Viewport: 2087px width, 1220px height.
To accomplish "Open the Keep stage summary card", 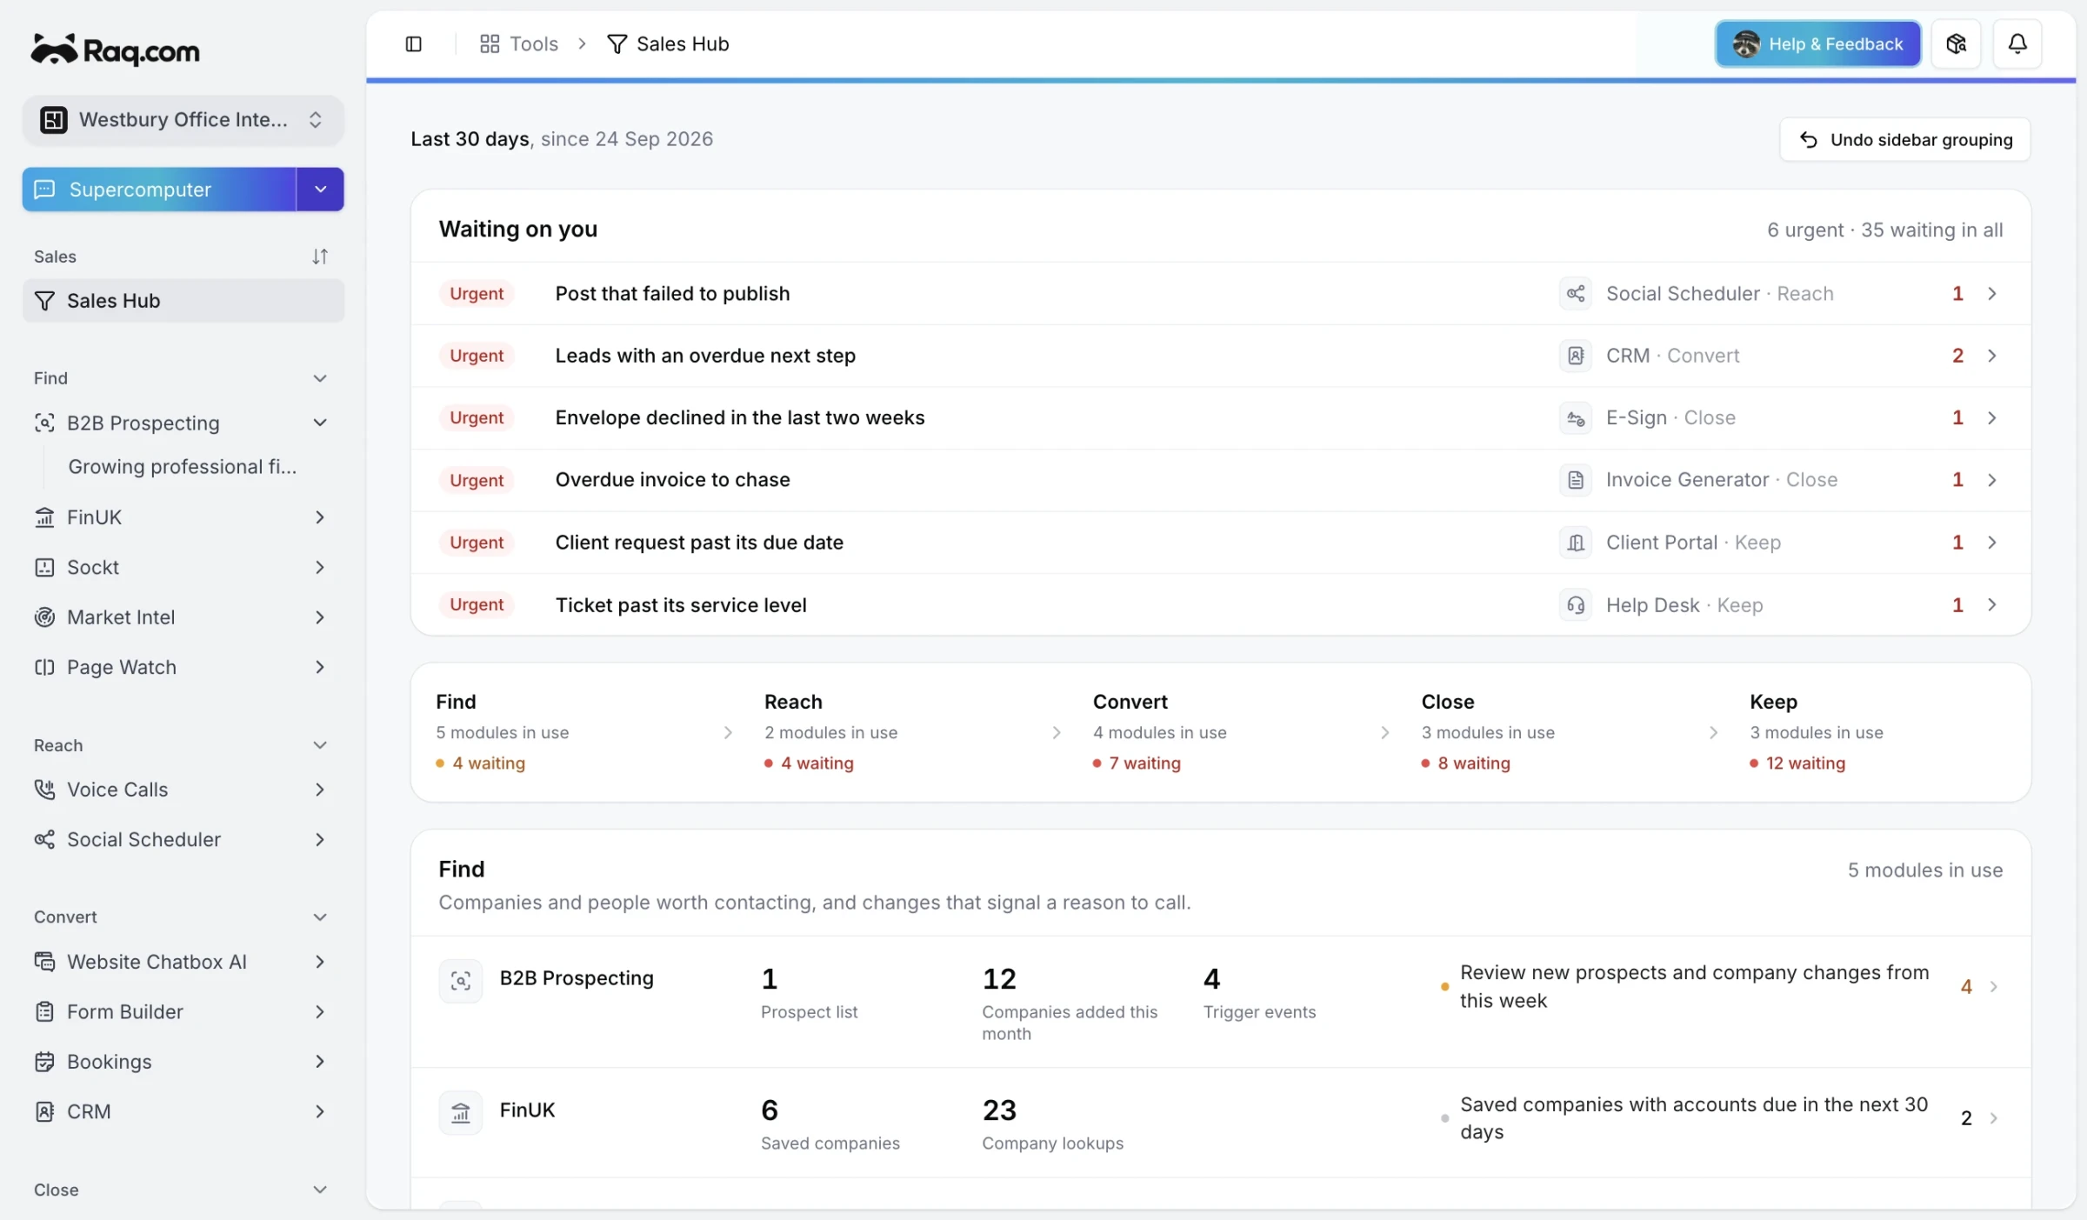I will click(x=1878, y=732).
